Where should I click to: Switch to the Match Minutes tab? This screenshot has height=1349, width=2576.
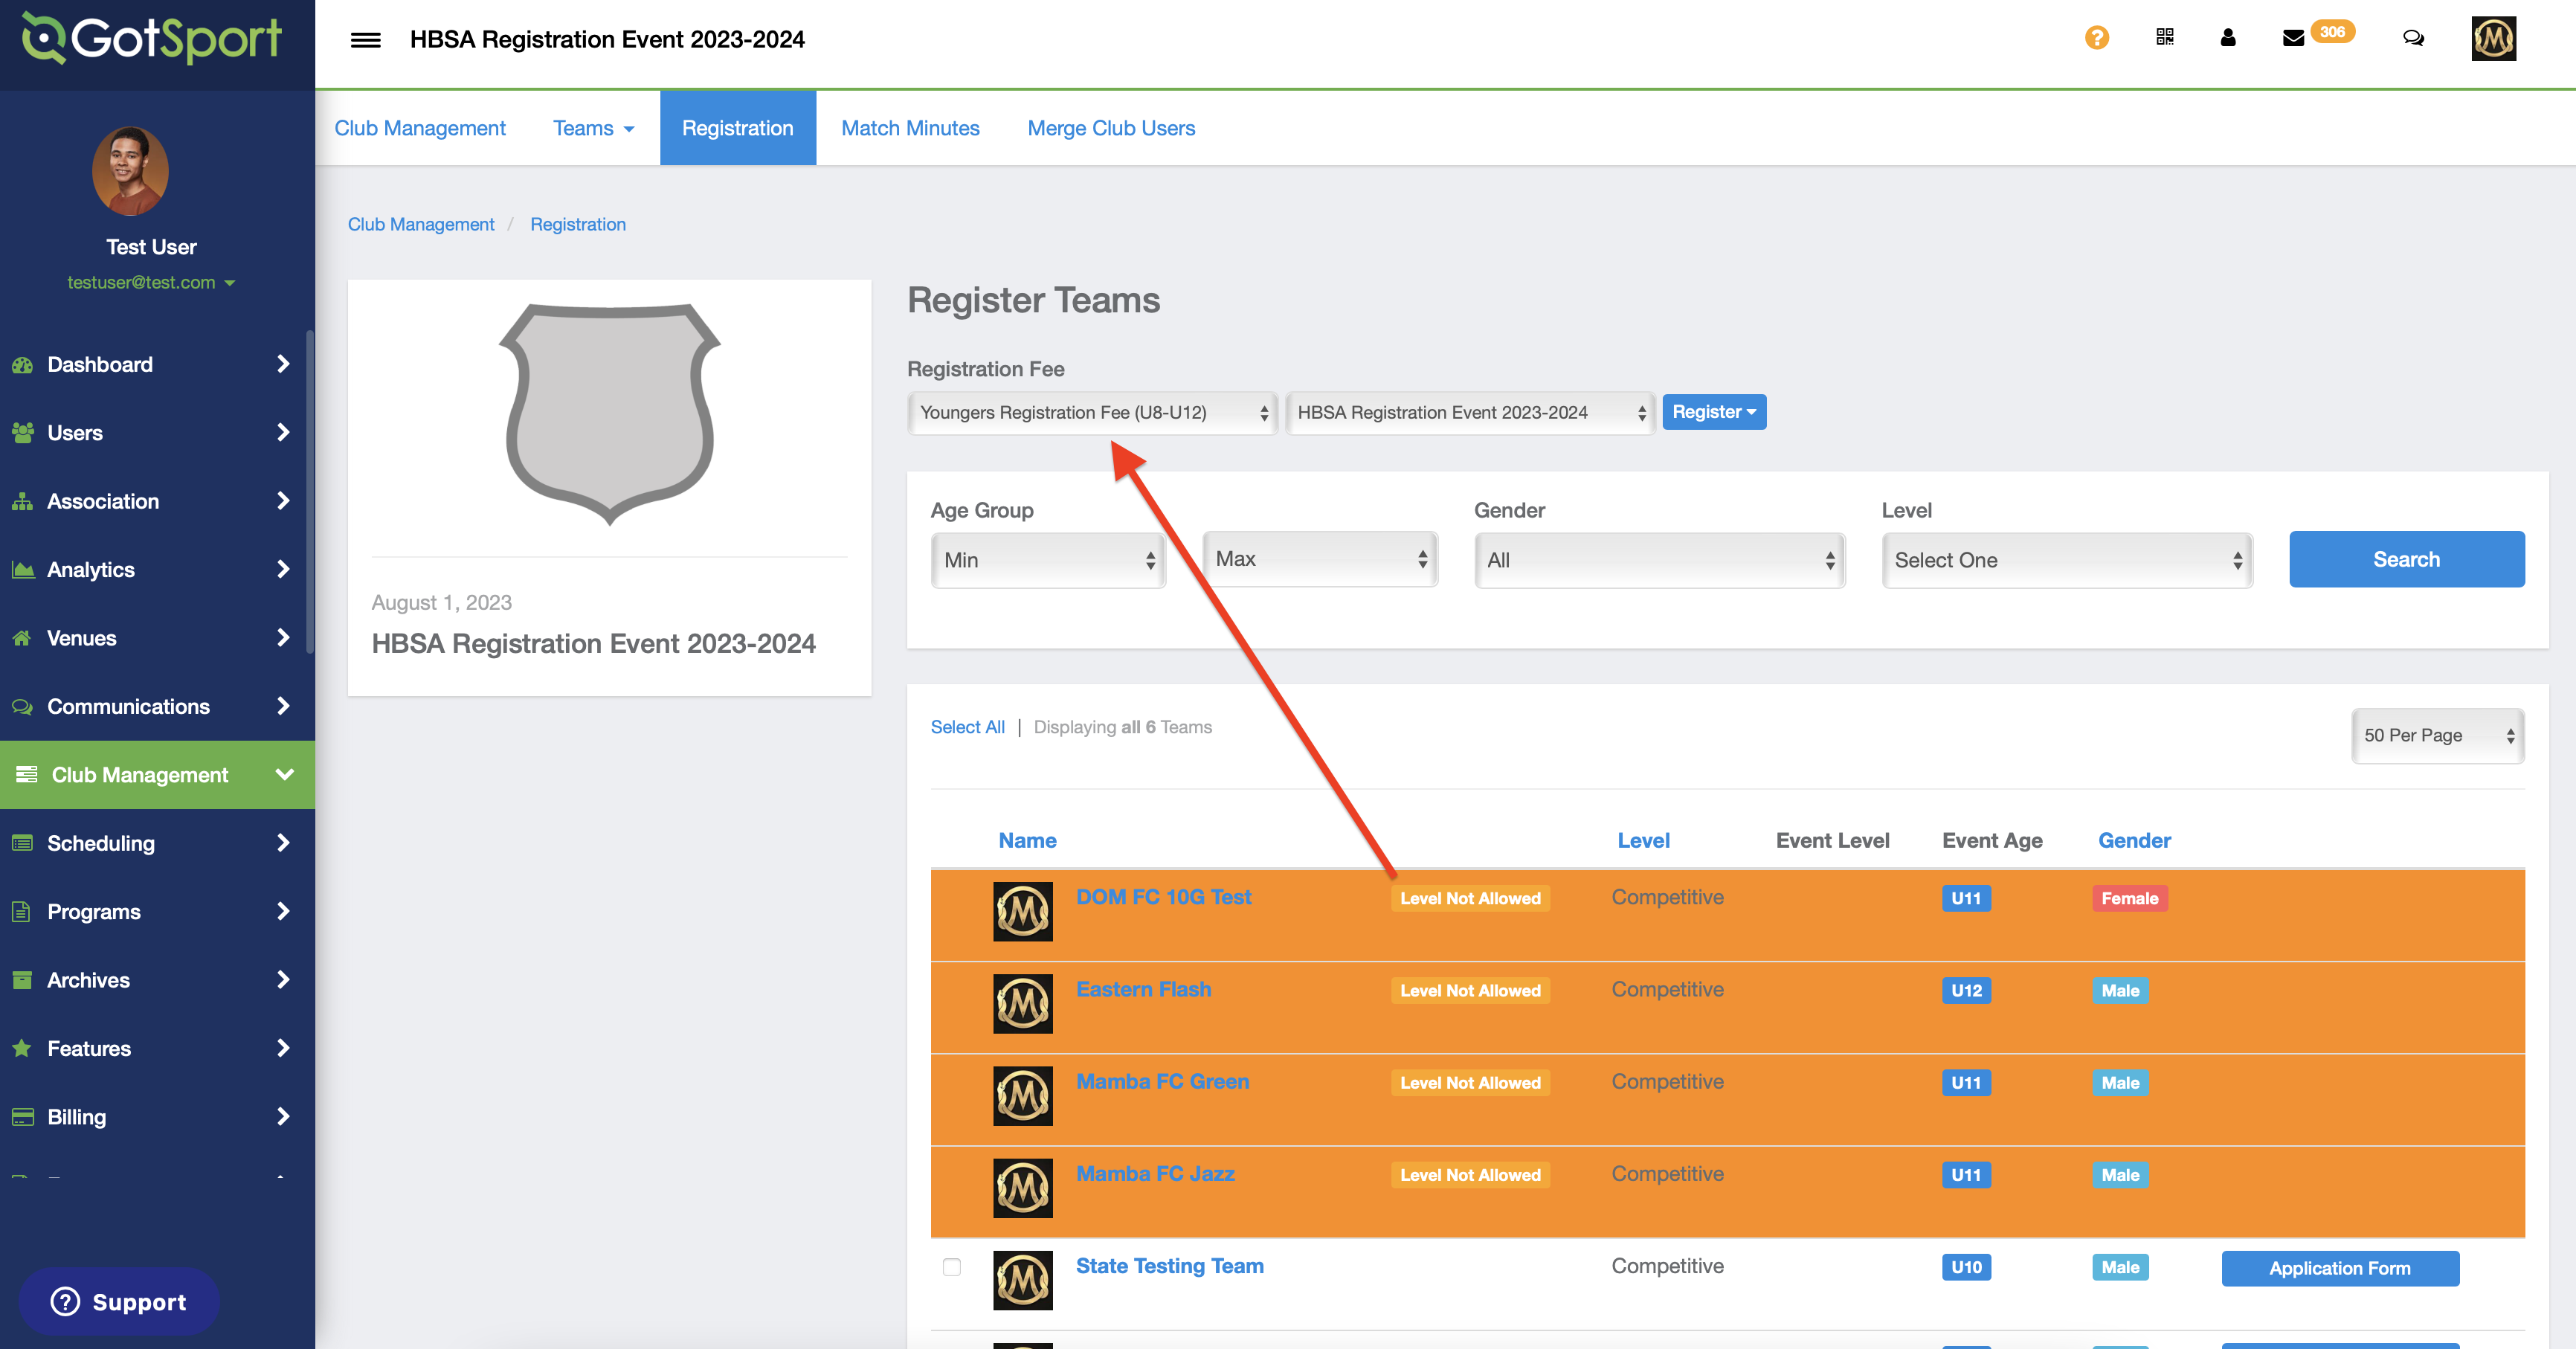tap(910, 128)
